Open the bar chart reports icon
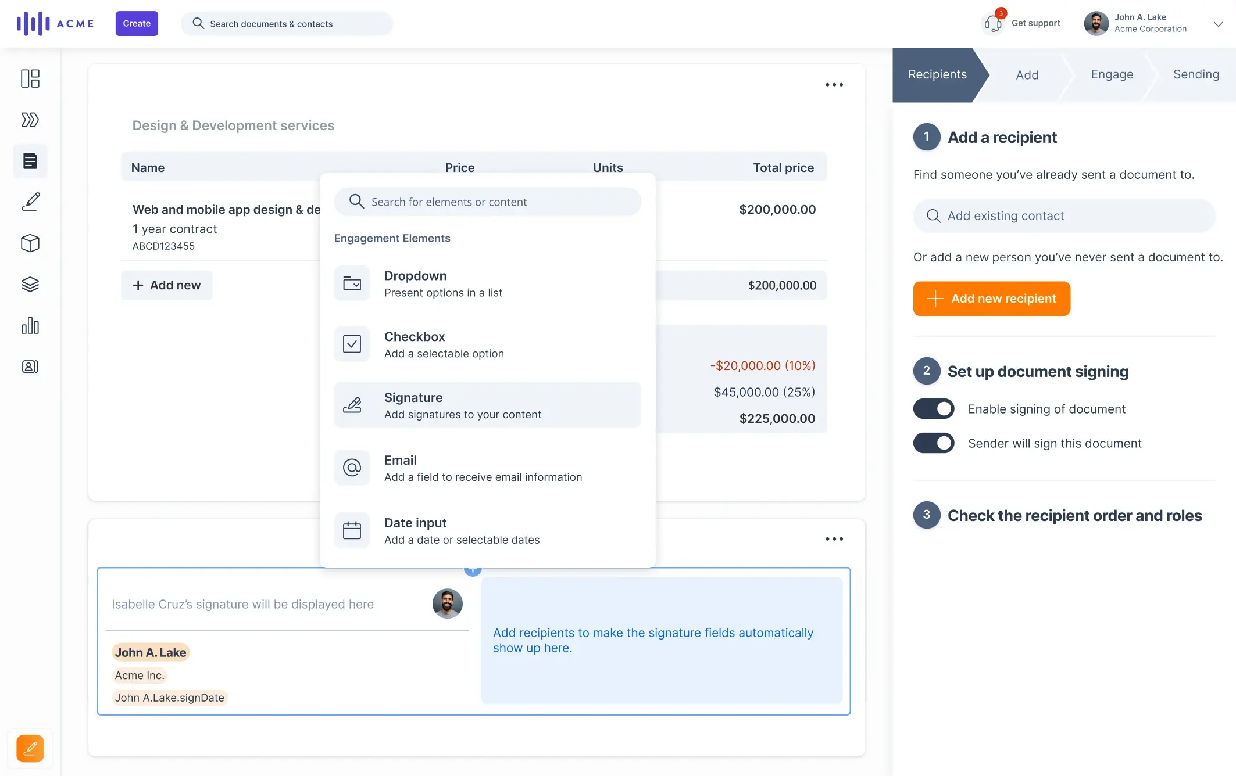The width and height of the screenshot is (1236, 776). [x=30, y=325]
